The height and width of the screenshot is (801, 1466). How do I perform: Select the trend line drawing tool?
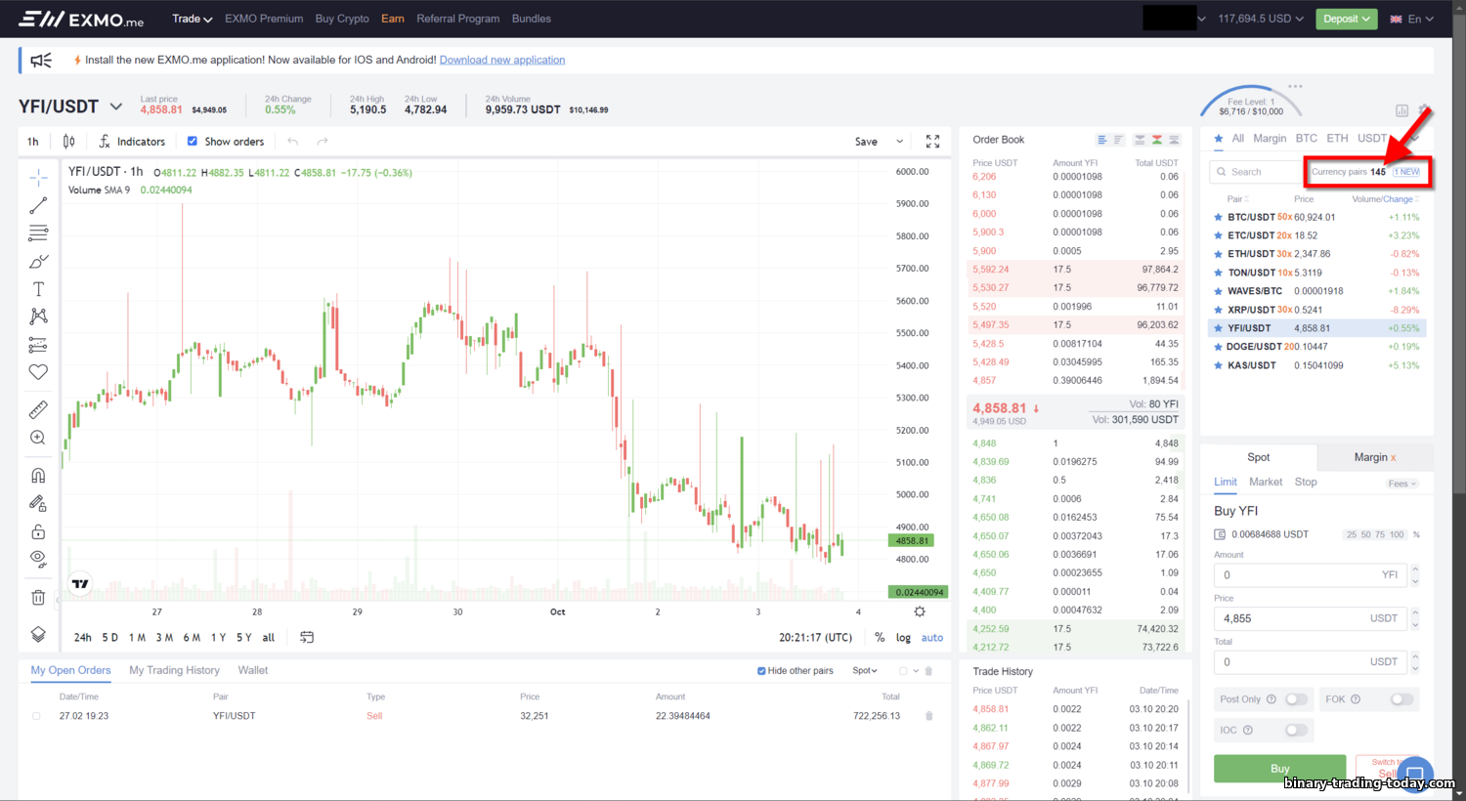[x=38, y=206]
